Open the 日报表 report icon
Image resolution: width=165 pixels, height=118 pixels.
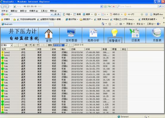click(135, 33)
